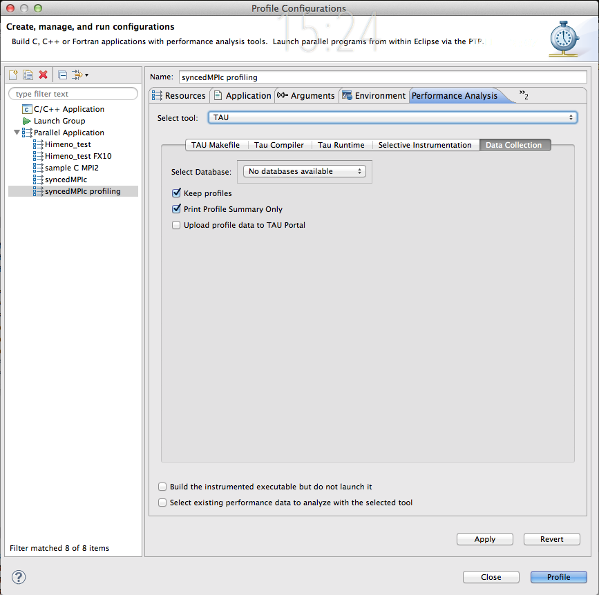Click the Revert button

pyautogui.click(x=551, y=539)
